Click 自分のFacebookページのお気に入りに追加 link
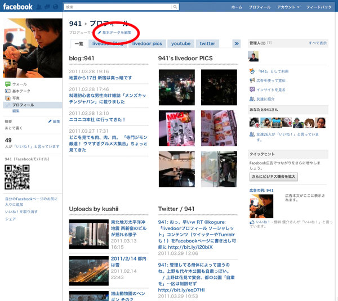 click(31, 202)
